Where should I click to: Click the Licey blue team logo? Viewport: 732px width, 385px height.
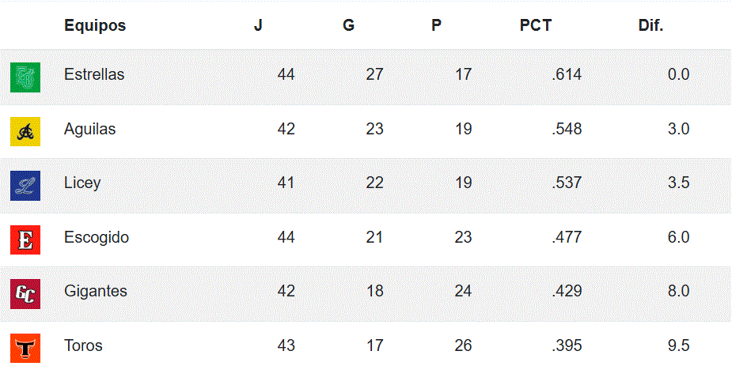coord(25,185)
